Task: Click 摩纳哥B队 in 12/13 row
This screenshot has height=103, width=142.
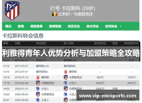Action: click(42, 72)
